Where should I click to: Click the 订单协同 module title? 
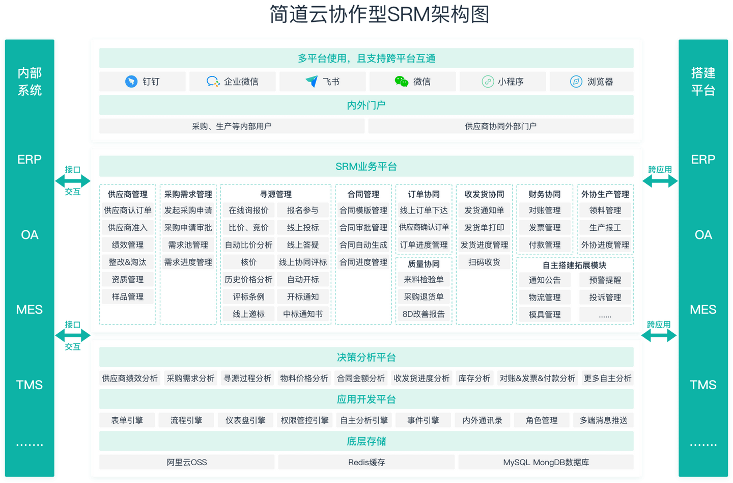click(424, 194)
